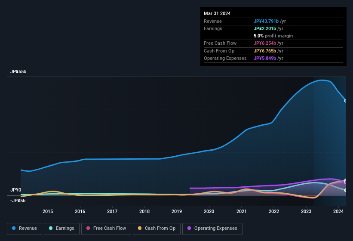
Task: Click the 5.0% profit margin text
Action: click(x=273, y=36)
